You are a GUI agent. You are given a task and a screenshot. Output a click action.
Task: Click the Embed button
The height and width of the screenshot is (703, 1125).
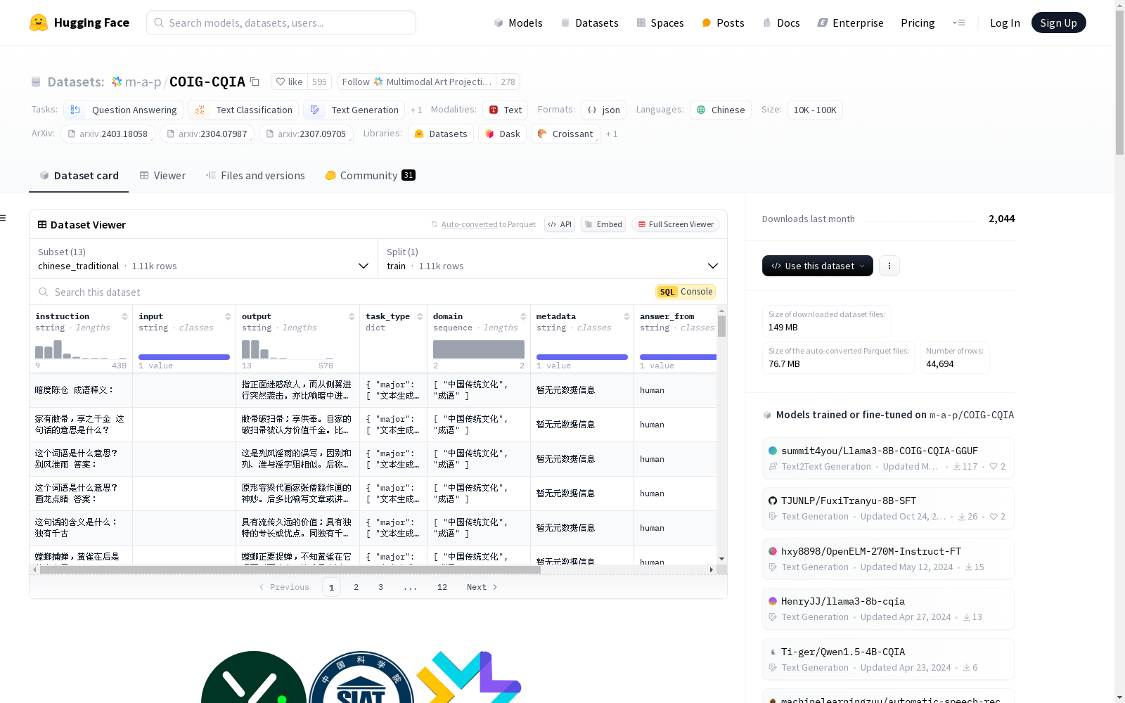(603, 224)
